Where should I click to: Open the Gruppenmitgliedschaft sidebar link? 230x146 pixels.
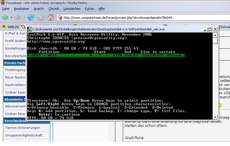[24, 135]
